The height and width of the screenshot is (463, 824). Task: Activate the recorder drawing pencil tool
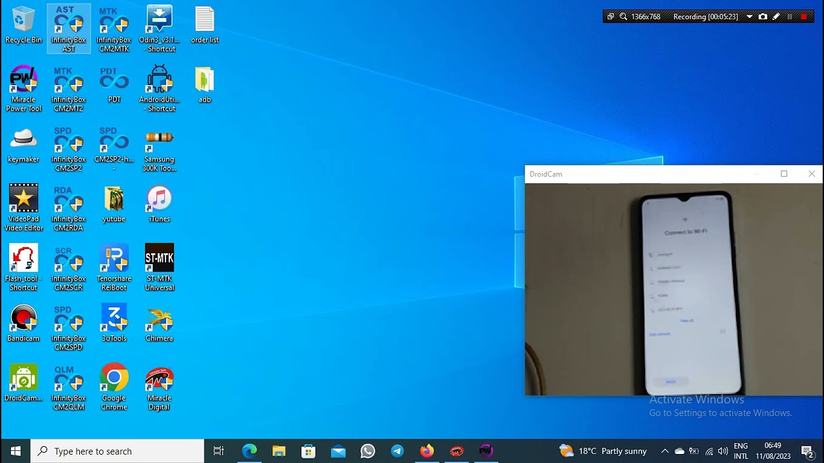coord(776,17)
